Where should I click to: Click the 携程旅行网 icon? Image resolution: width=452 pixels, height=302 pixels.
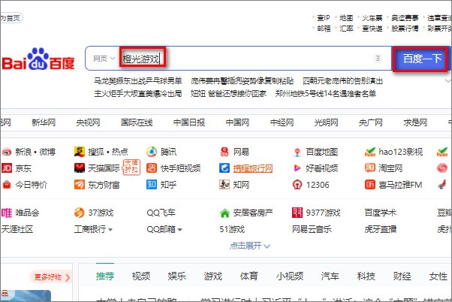pyautogui.click(x=224, y=168)
